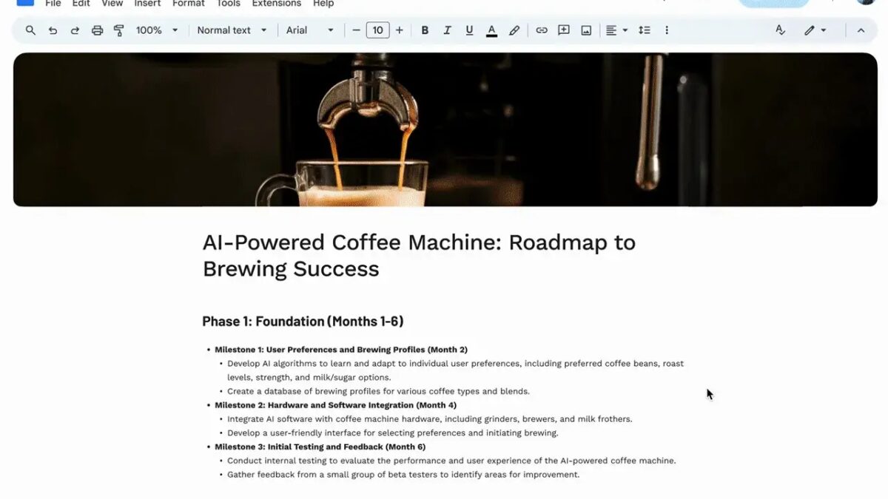Viewport: 888px width, 499px height.
Task: Select the paint format roller icon
Action: [x=118, y=30]
